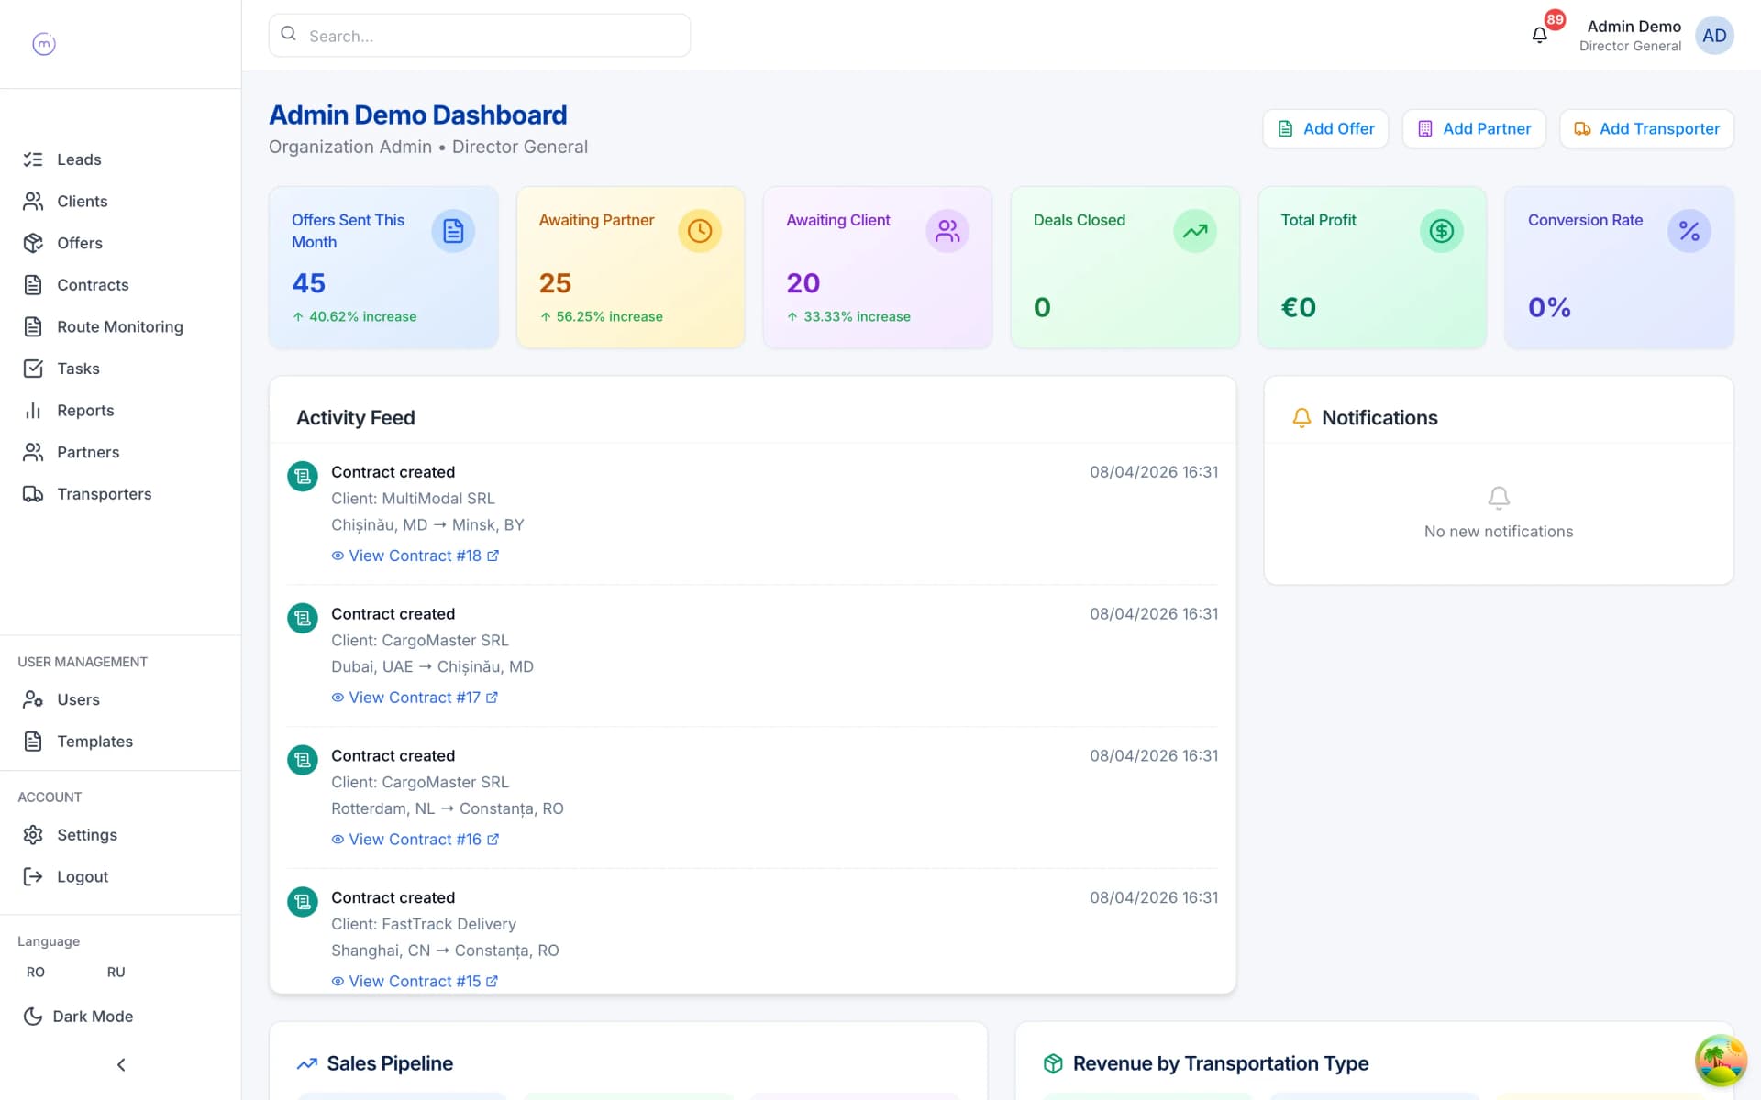The height and width of the screenshot is (1100, 1761).
Task: Click the Awaiting Client people icon
Action: (x=947, y=231)
